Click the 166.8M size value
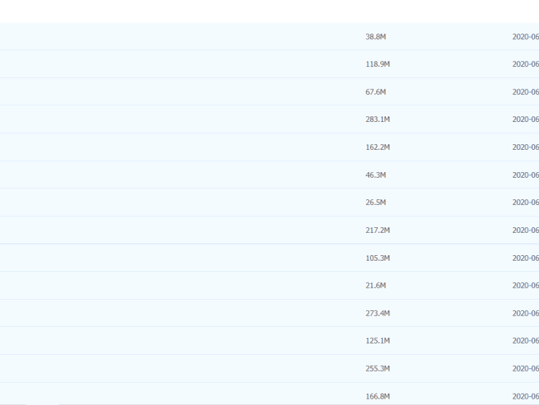 point(377,396)
